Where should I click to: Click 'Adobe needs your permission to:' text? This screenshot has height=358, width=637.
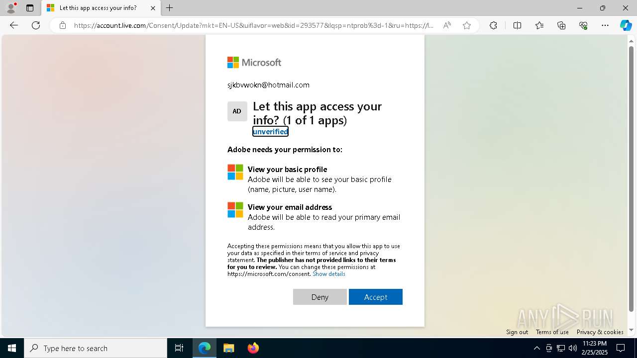coord(285,149)
